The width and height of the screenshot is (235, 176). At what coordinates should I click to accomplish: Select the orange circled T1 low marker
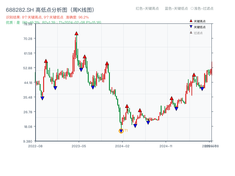tap(121, 131)
